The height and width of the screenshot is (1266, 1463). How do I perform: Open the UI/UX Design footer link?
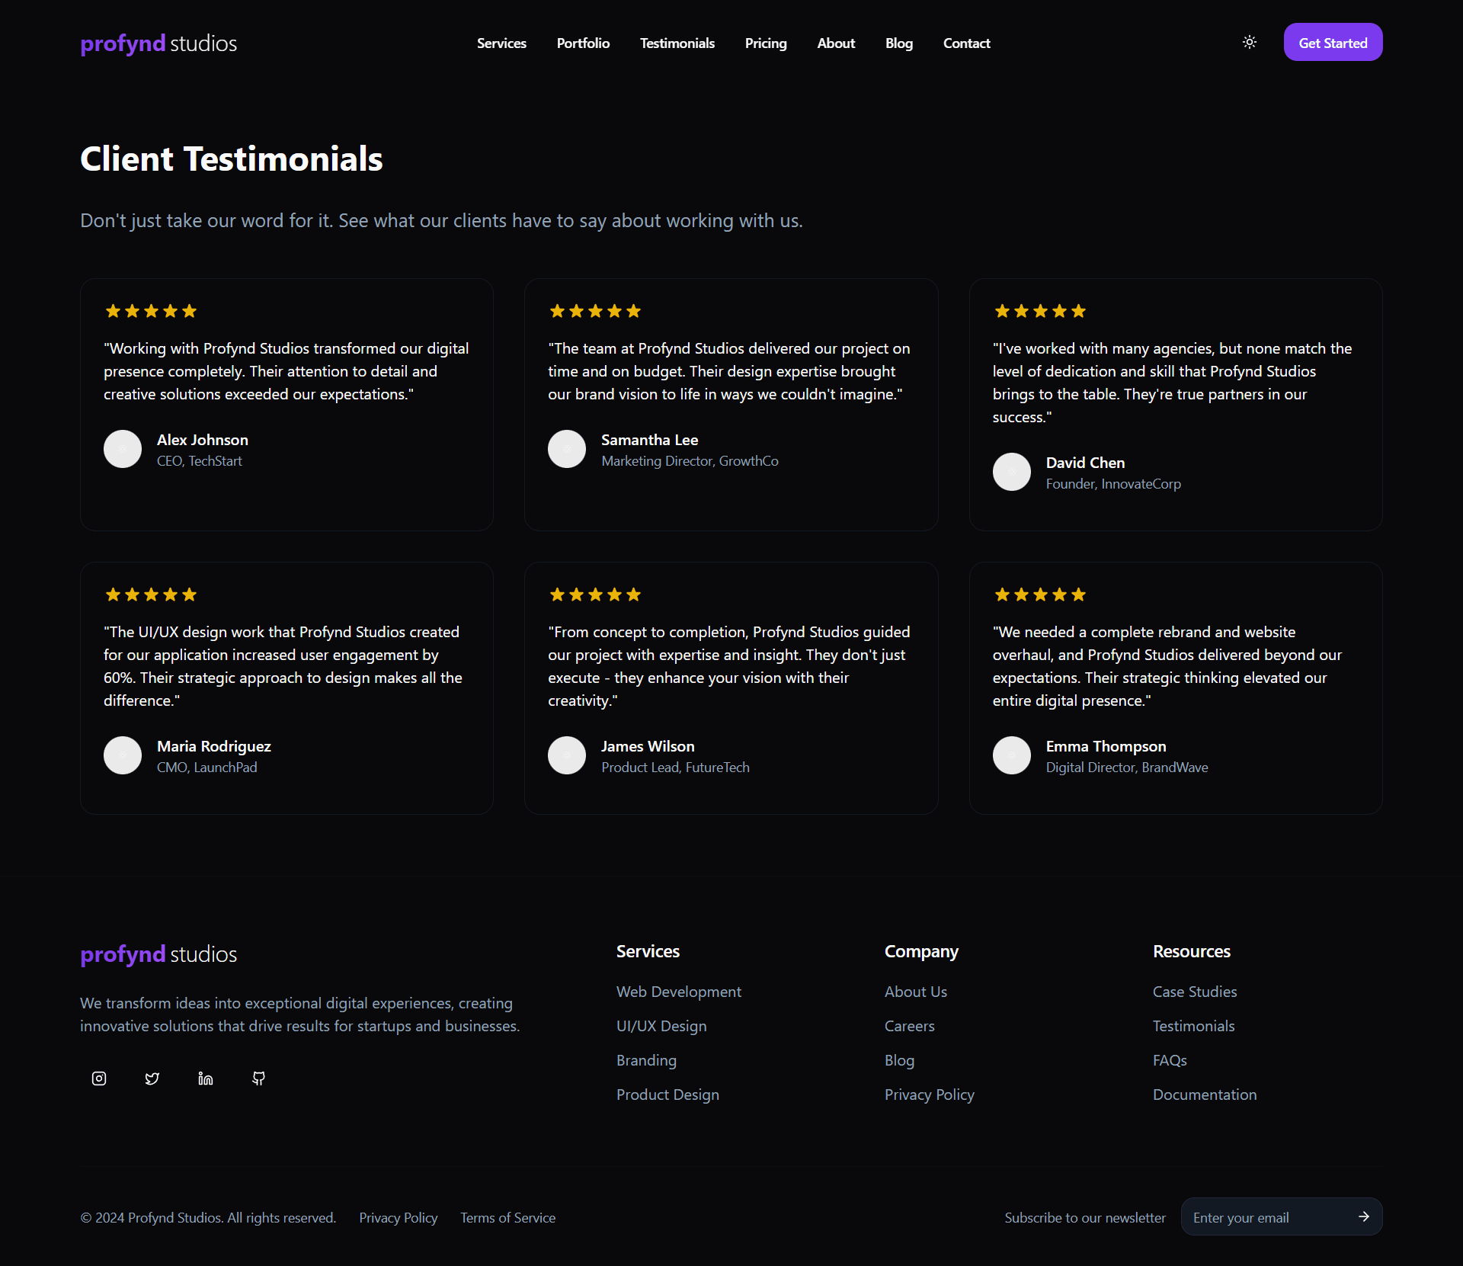(x=661, y=1026)
